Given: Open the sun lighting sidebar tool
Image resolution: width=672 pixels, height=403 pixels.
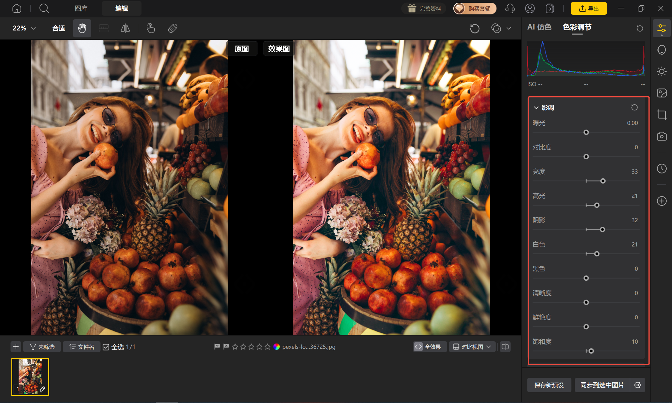Looking at the screenshot, I should click(661, 71).
